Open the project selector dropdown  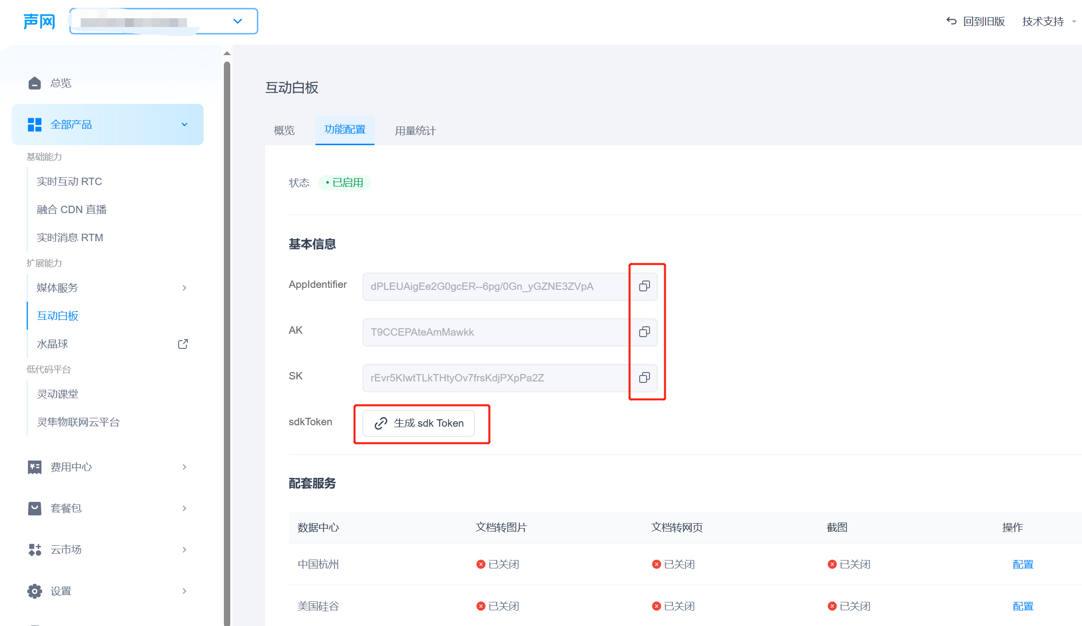(164, 21)
